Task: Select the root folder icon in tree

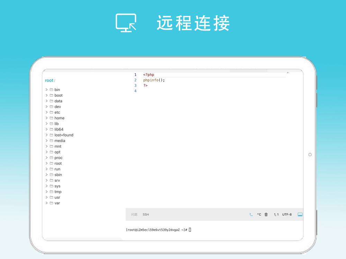Action: [x=52, y=163]
